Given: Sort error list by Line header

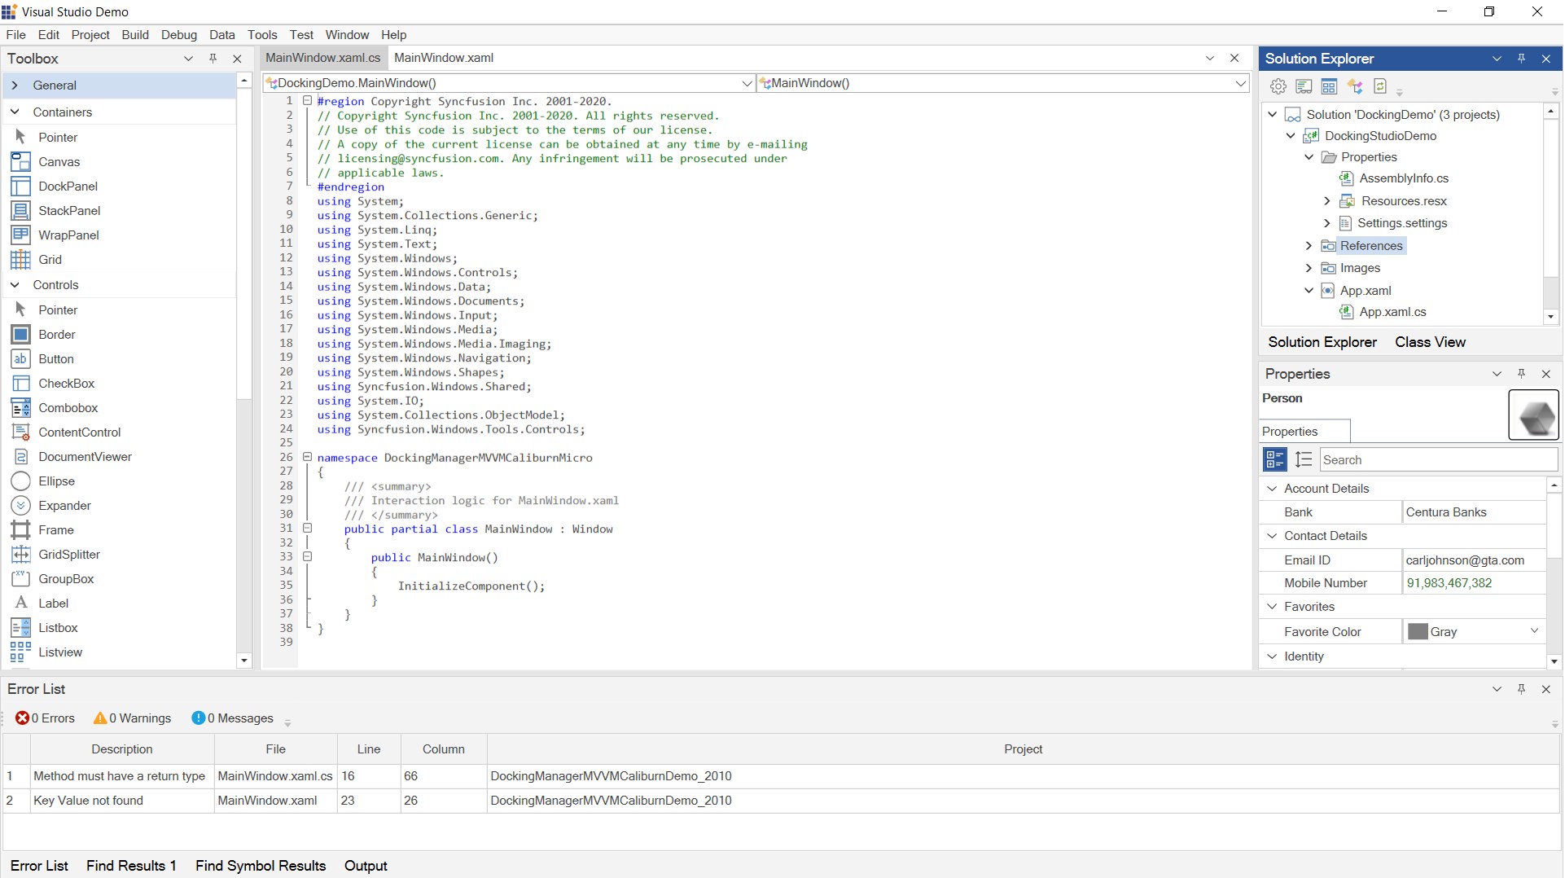Looking at the screenshot, I should [x=369, y=749].
